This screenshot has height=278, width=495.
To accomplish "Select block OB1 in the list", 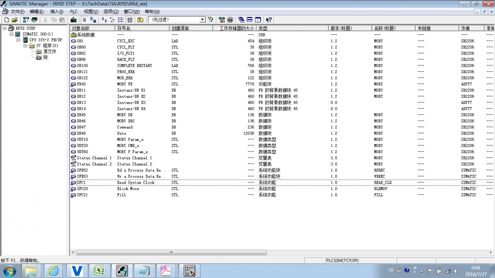I will pos(77,41).
